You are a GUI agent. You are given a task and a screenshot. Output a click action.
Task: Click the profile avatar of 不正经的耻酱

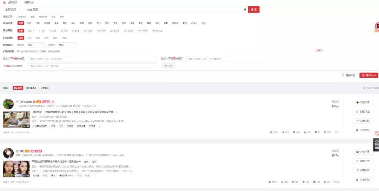pyautogui.click(x=8, y=104)
